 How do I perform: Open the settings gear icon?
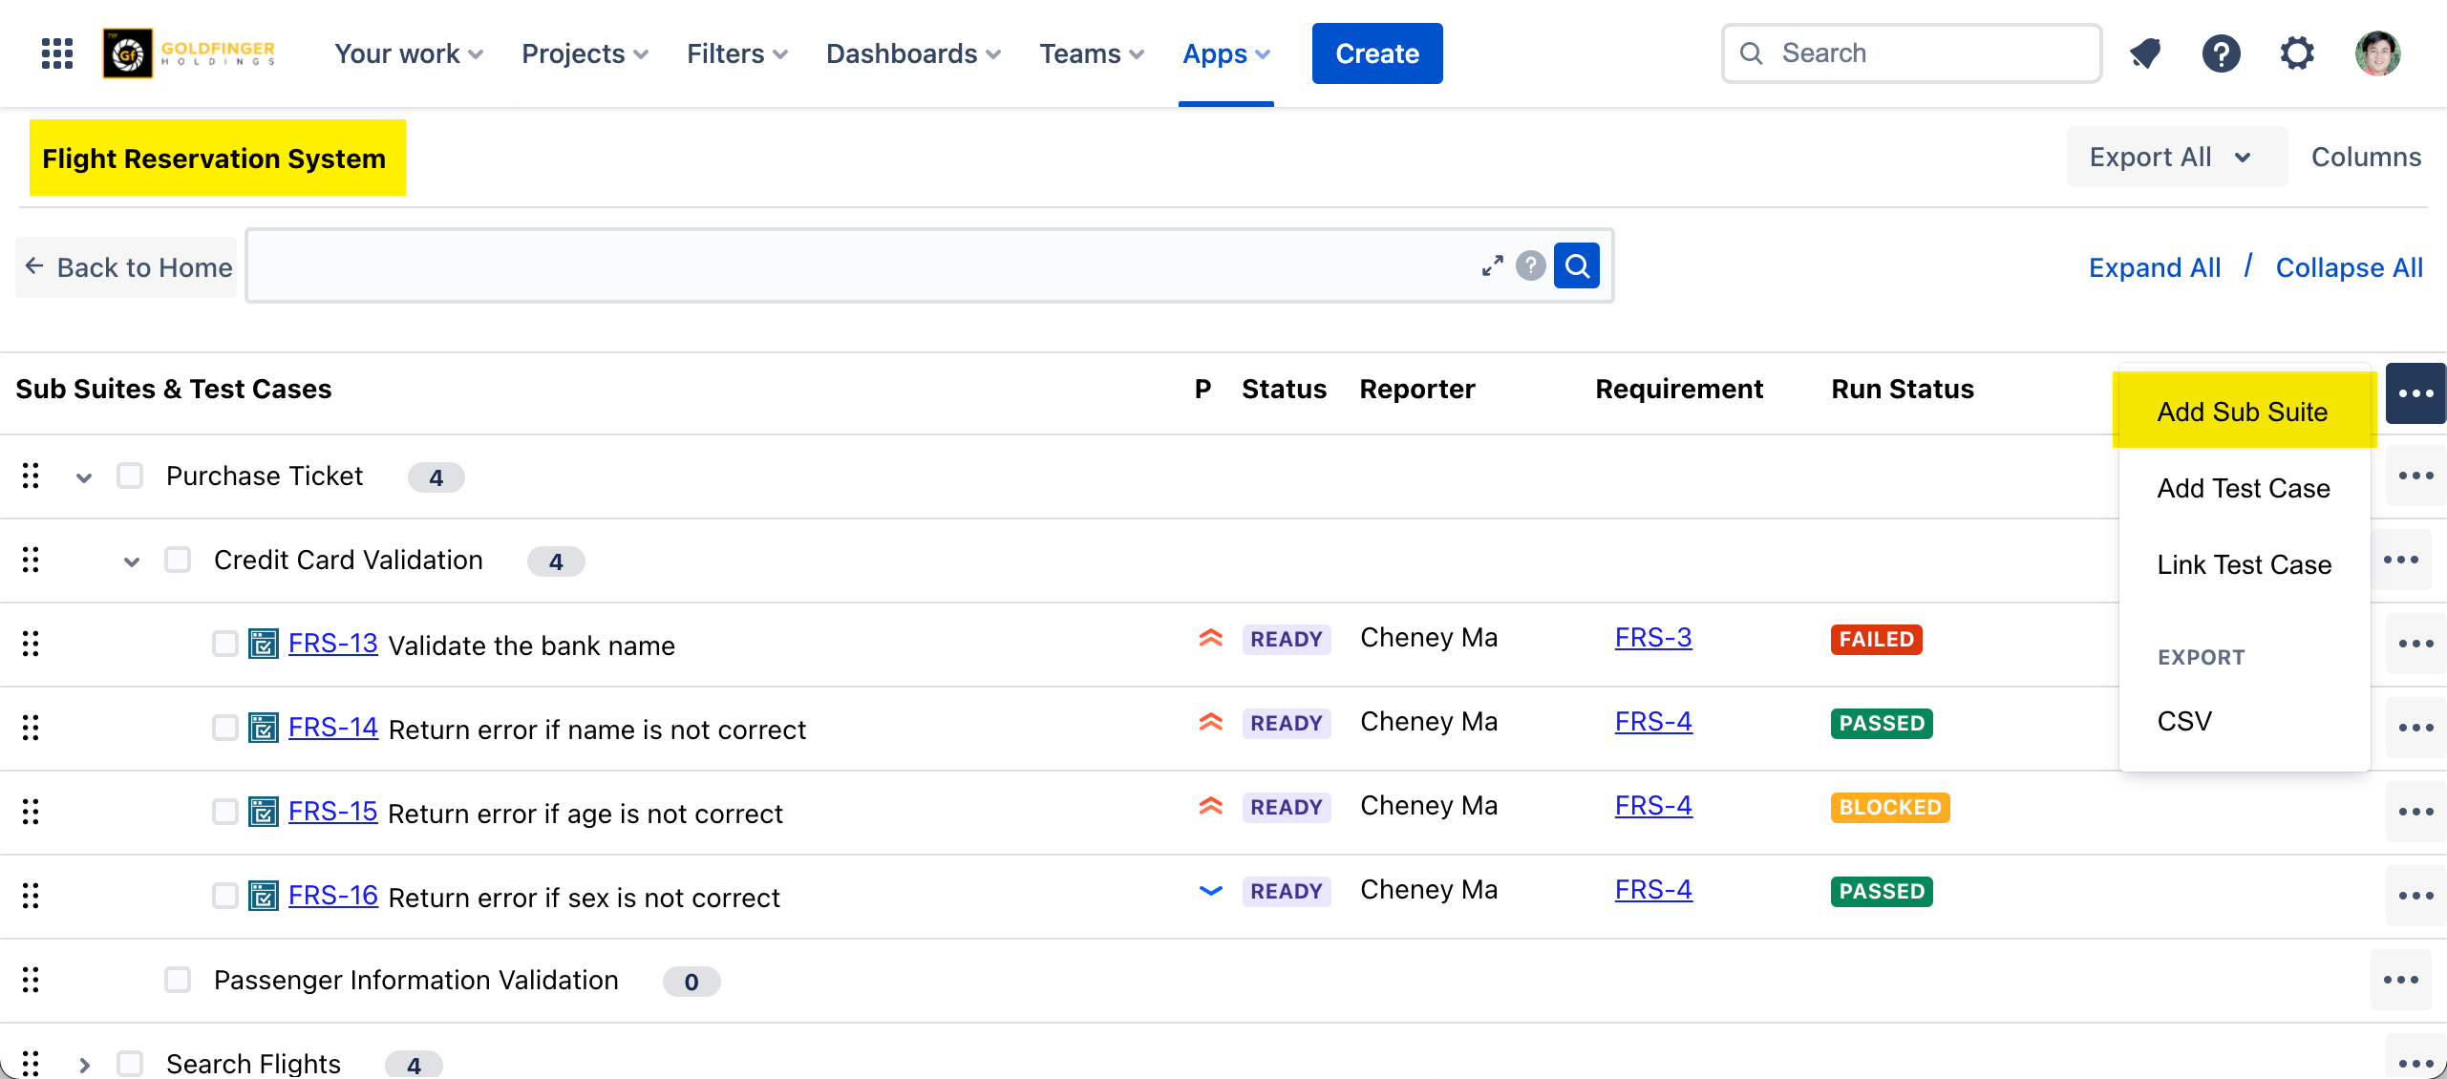(2298, 53)
